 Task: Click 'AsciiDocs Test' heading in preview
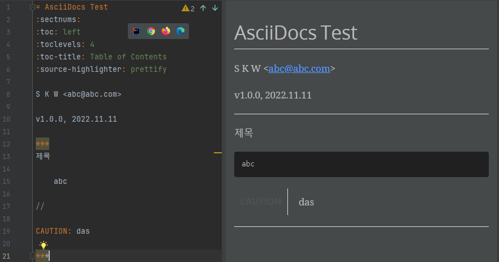click(x=296, y=32)
